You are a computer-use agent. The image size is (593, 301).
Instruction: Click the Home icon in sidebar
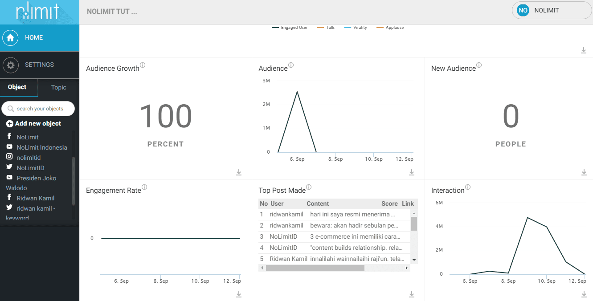click(10, 38)
